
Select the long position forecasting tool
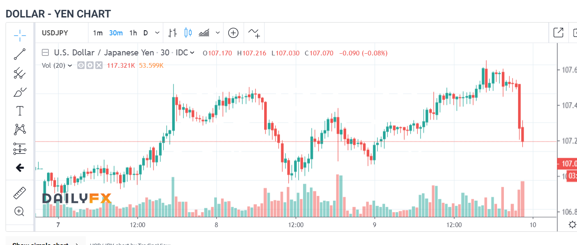pos(20,148)
